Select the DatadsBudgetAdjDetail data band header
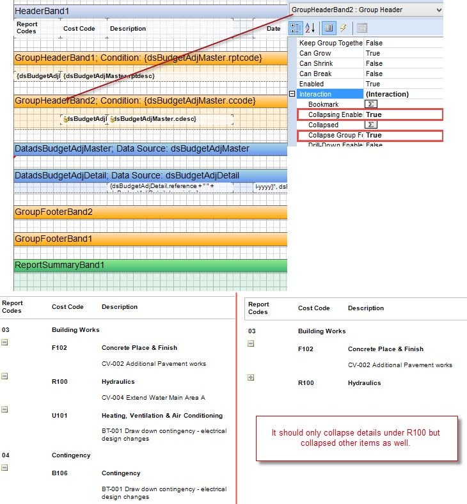 point(150,175)
